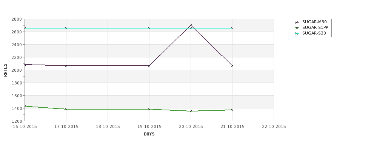
Task: Select the SUGAR-M30 data point on 21-10-2015
Action: [x=233, y=66]
